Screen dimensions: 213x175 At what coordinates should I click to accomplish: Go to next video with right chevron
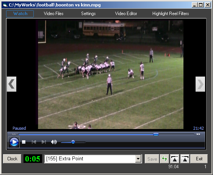click(x=200, y=84)
